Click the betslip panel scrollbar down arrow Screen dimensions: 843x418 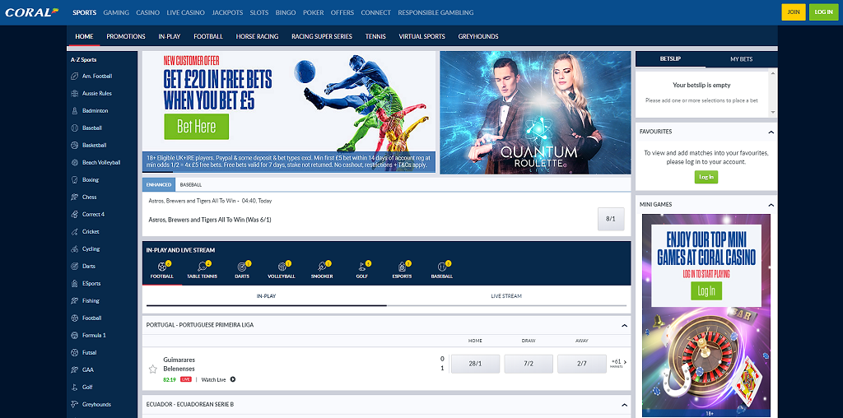point(773,112)
